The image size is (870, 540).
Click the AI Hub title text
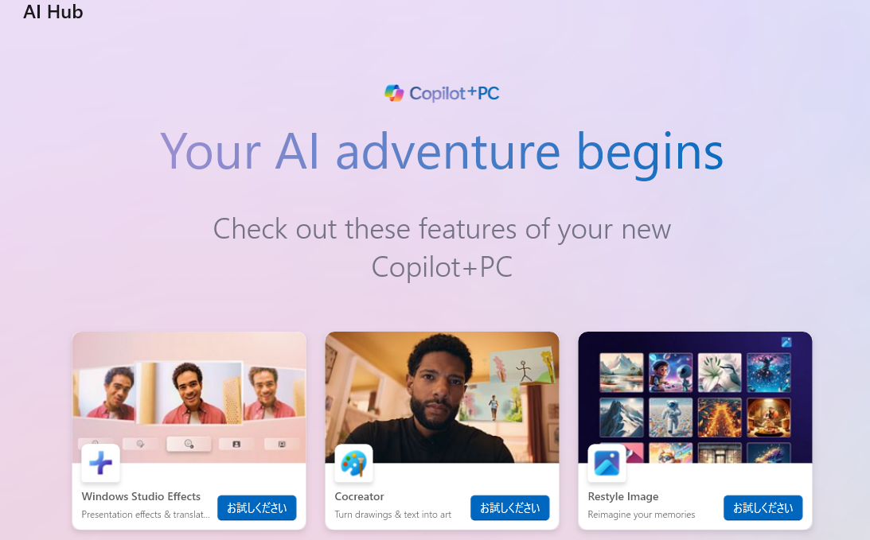click(53, 12)
